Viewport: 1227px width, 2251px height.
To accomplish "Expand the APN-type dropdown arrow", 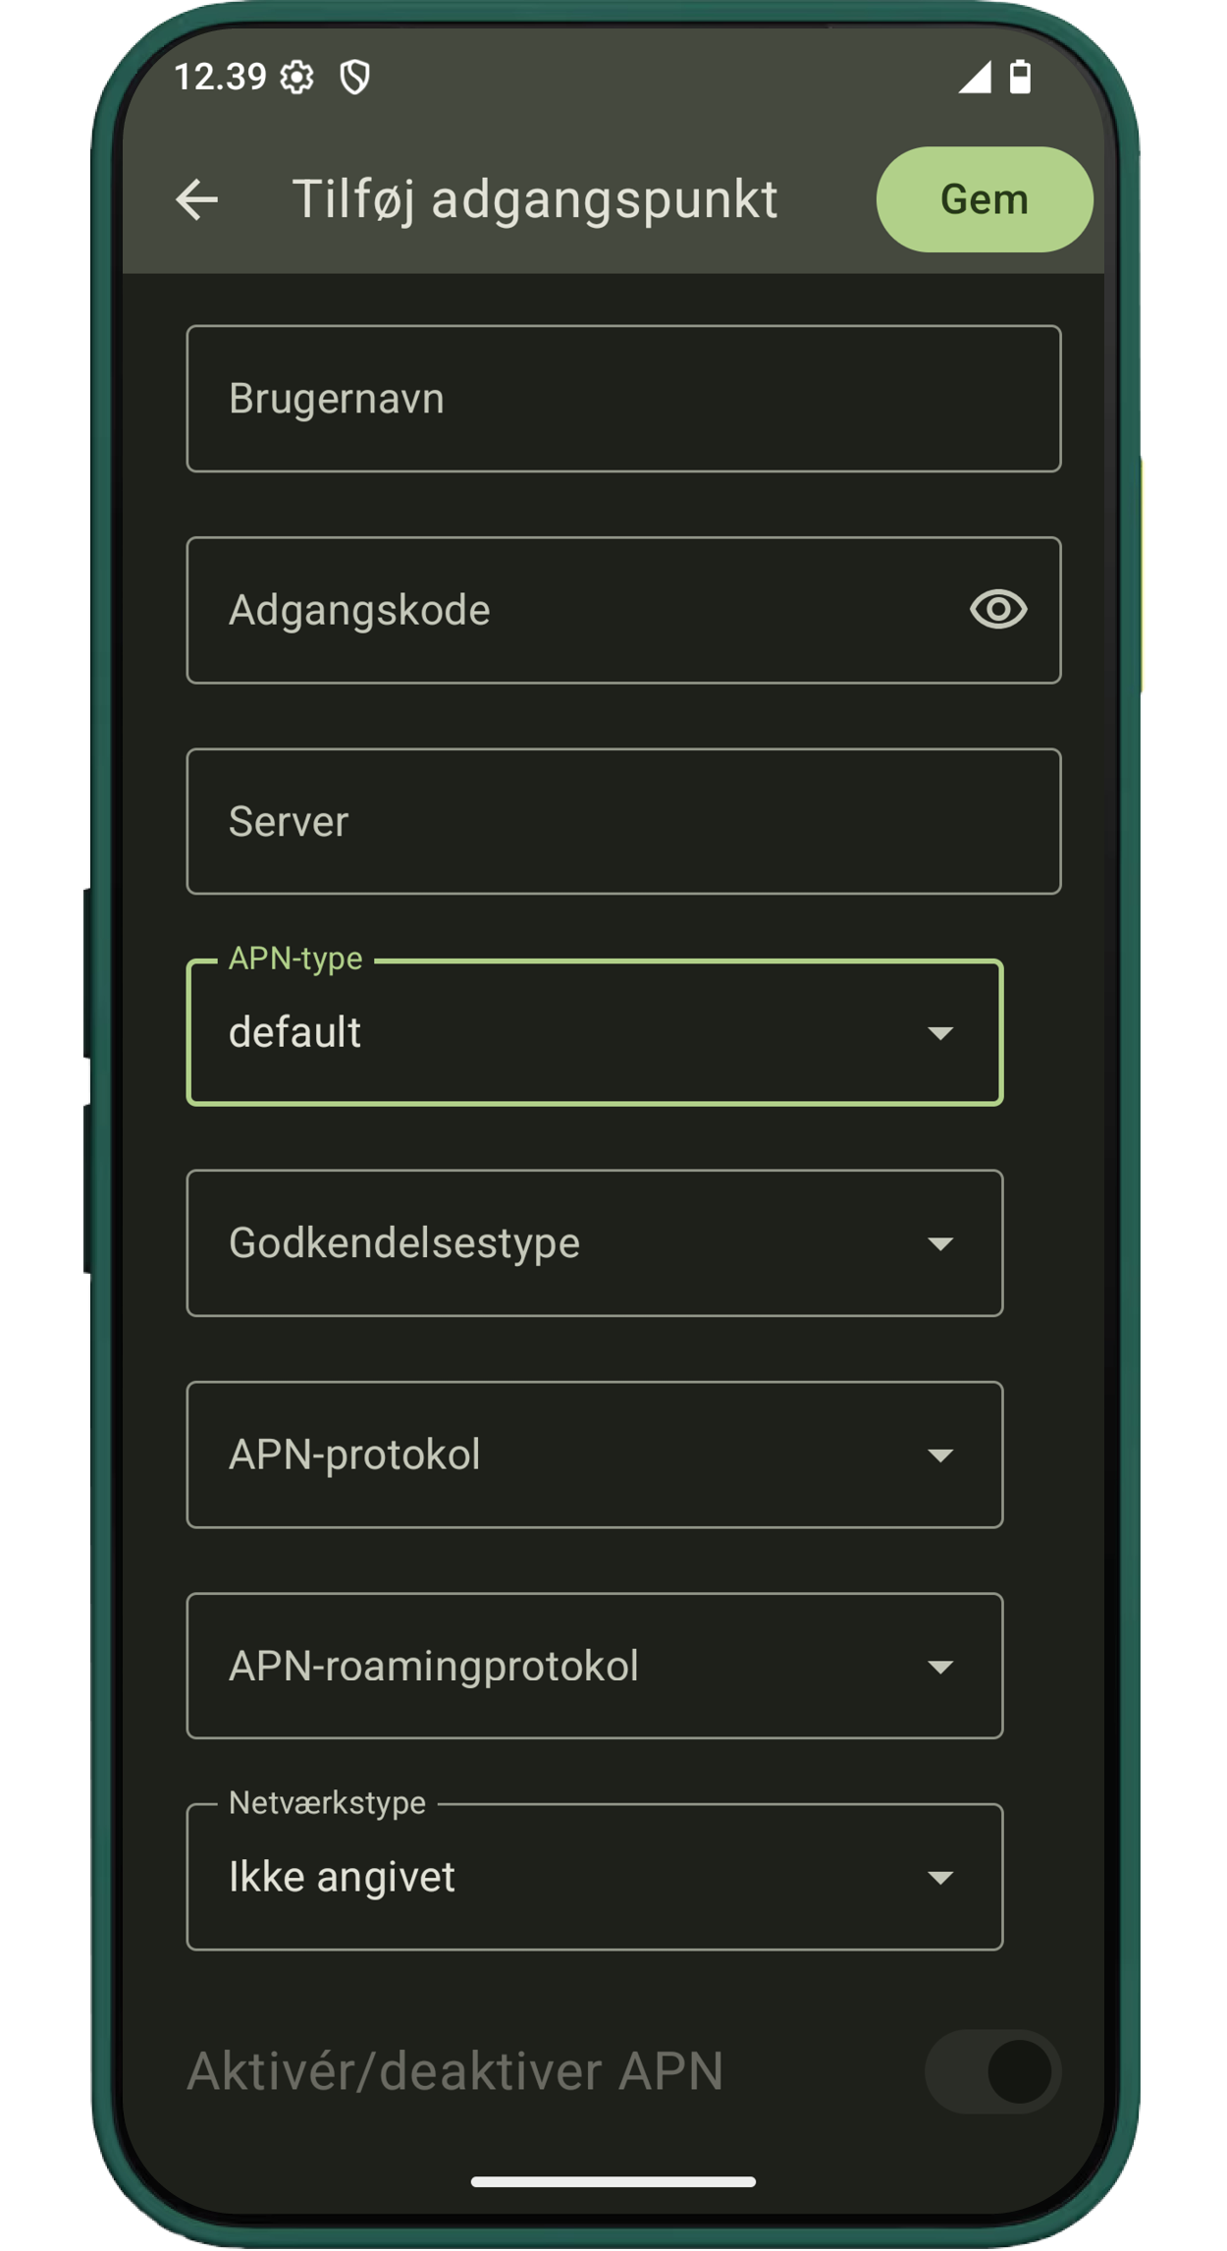I will (x=940, y=1033).
